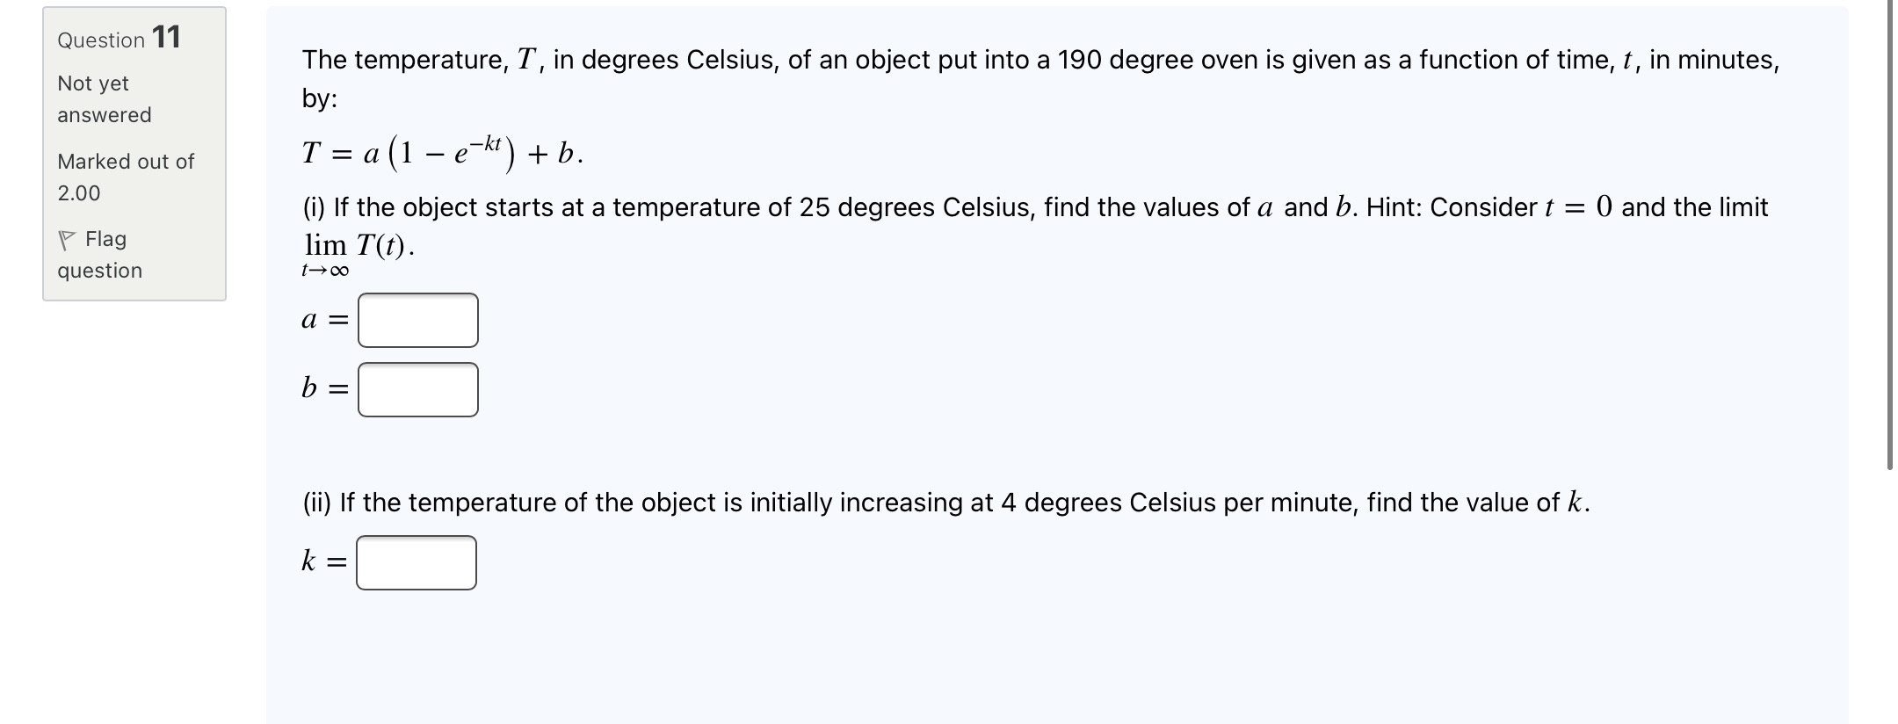Focus the input field for a
The height and width of the screenshot is (724, 1898).
tap(418, 321)
